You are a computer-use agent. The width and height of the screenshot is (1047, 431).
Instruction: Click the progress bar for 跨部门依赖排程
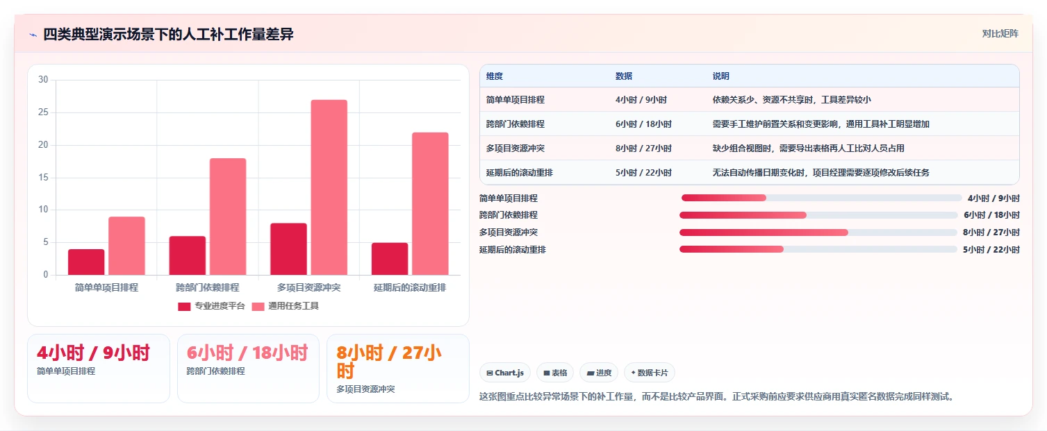818,215
